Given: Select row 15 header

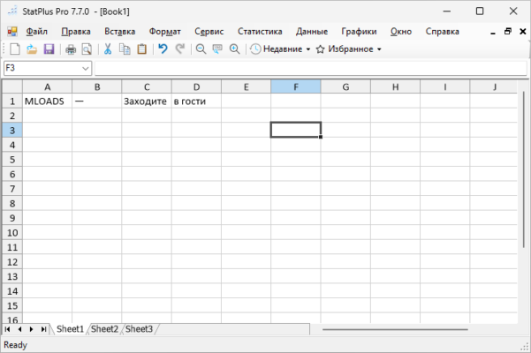Looking at the screenshot, I should pyautogui.click(x=12, y=305).
